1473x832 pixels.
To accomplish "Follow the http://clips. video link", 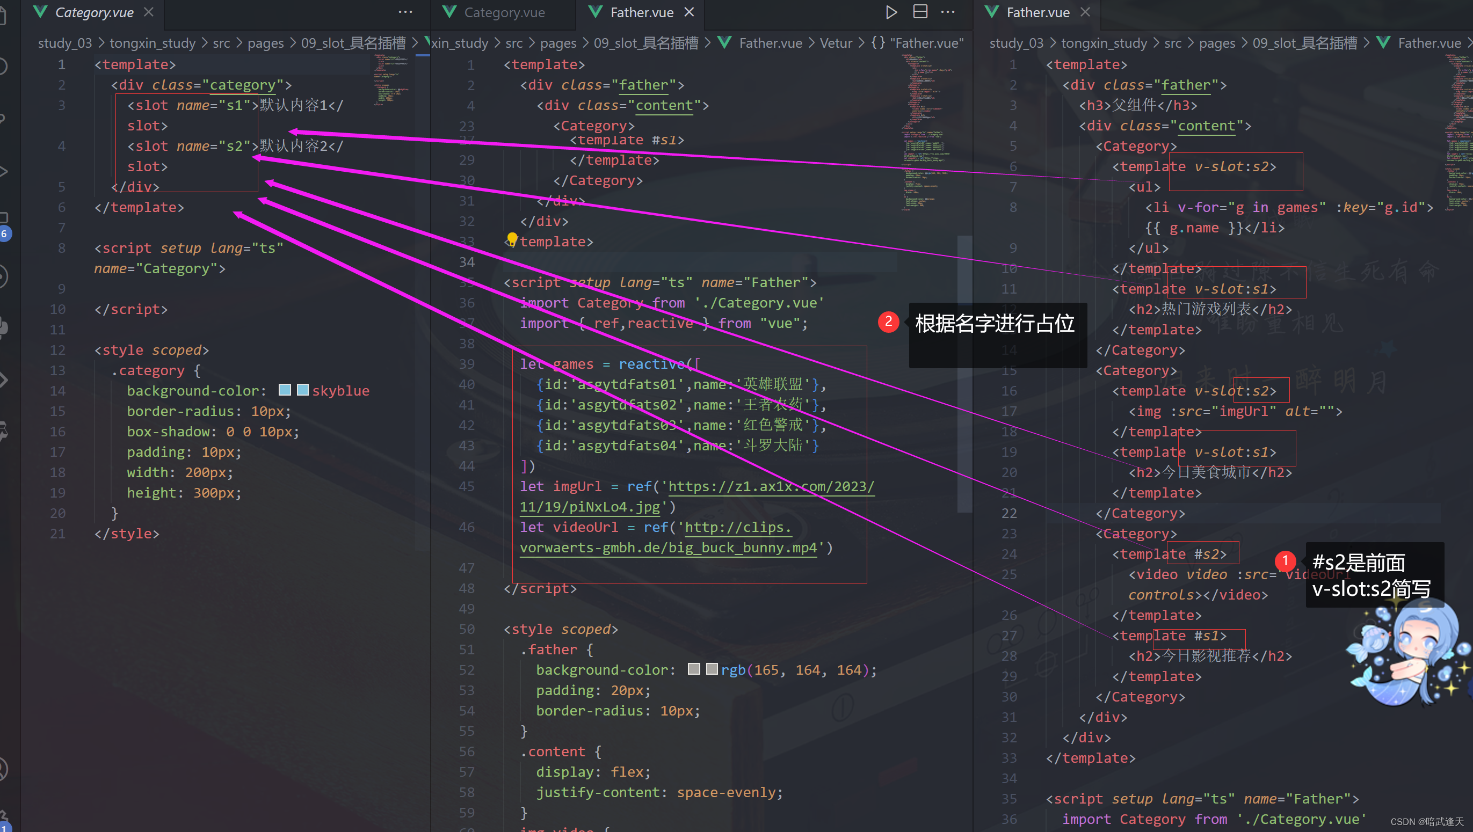I will pyautogui.click(x=738, y=527).
